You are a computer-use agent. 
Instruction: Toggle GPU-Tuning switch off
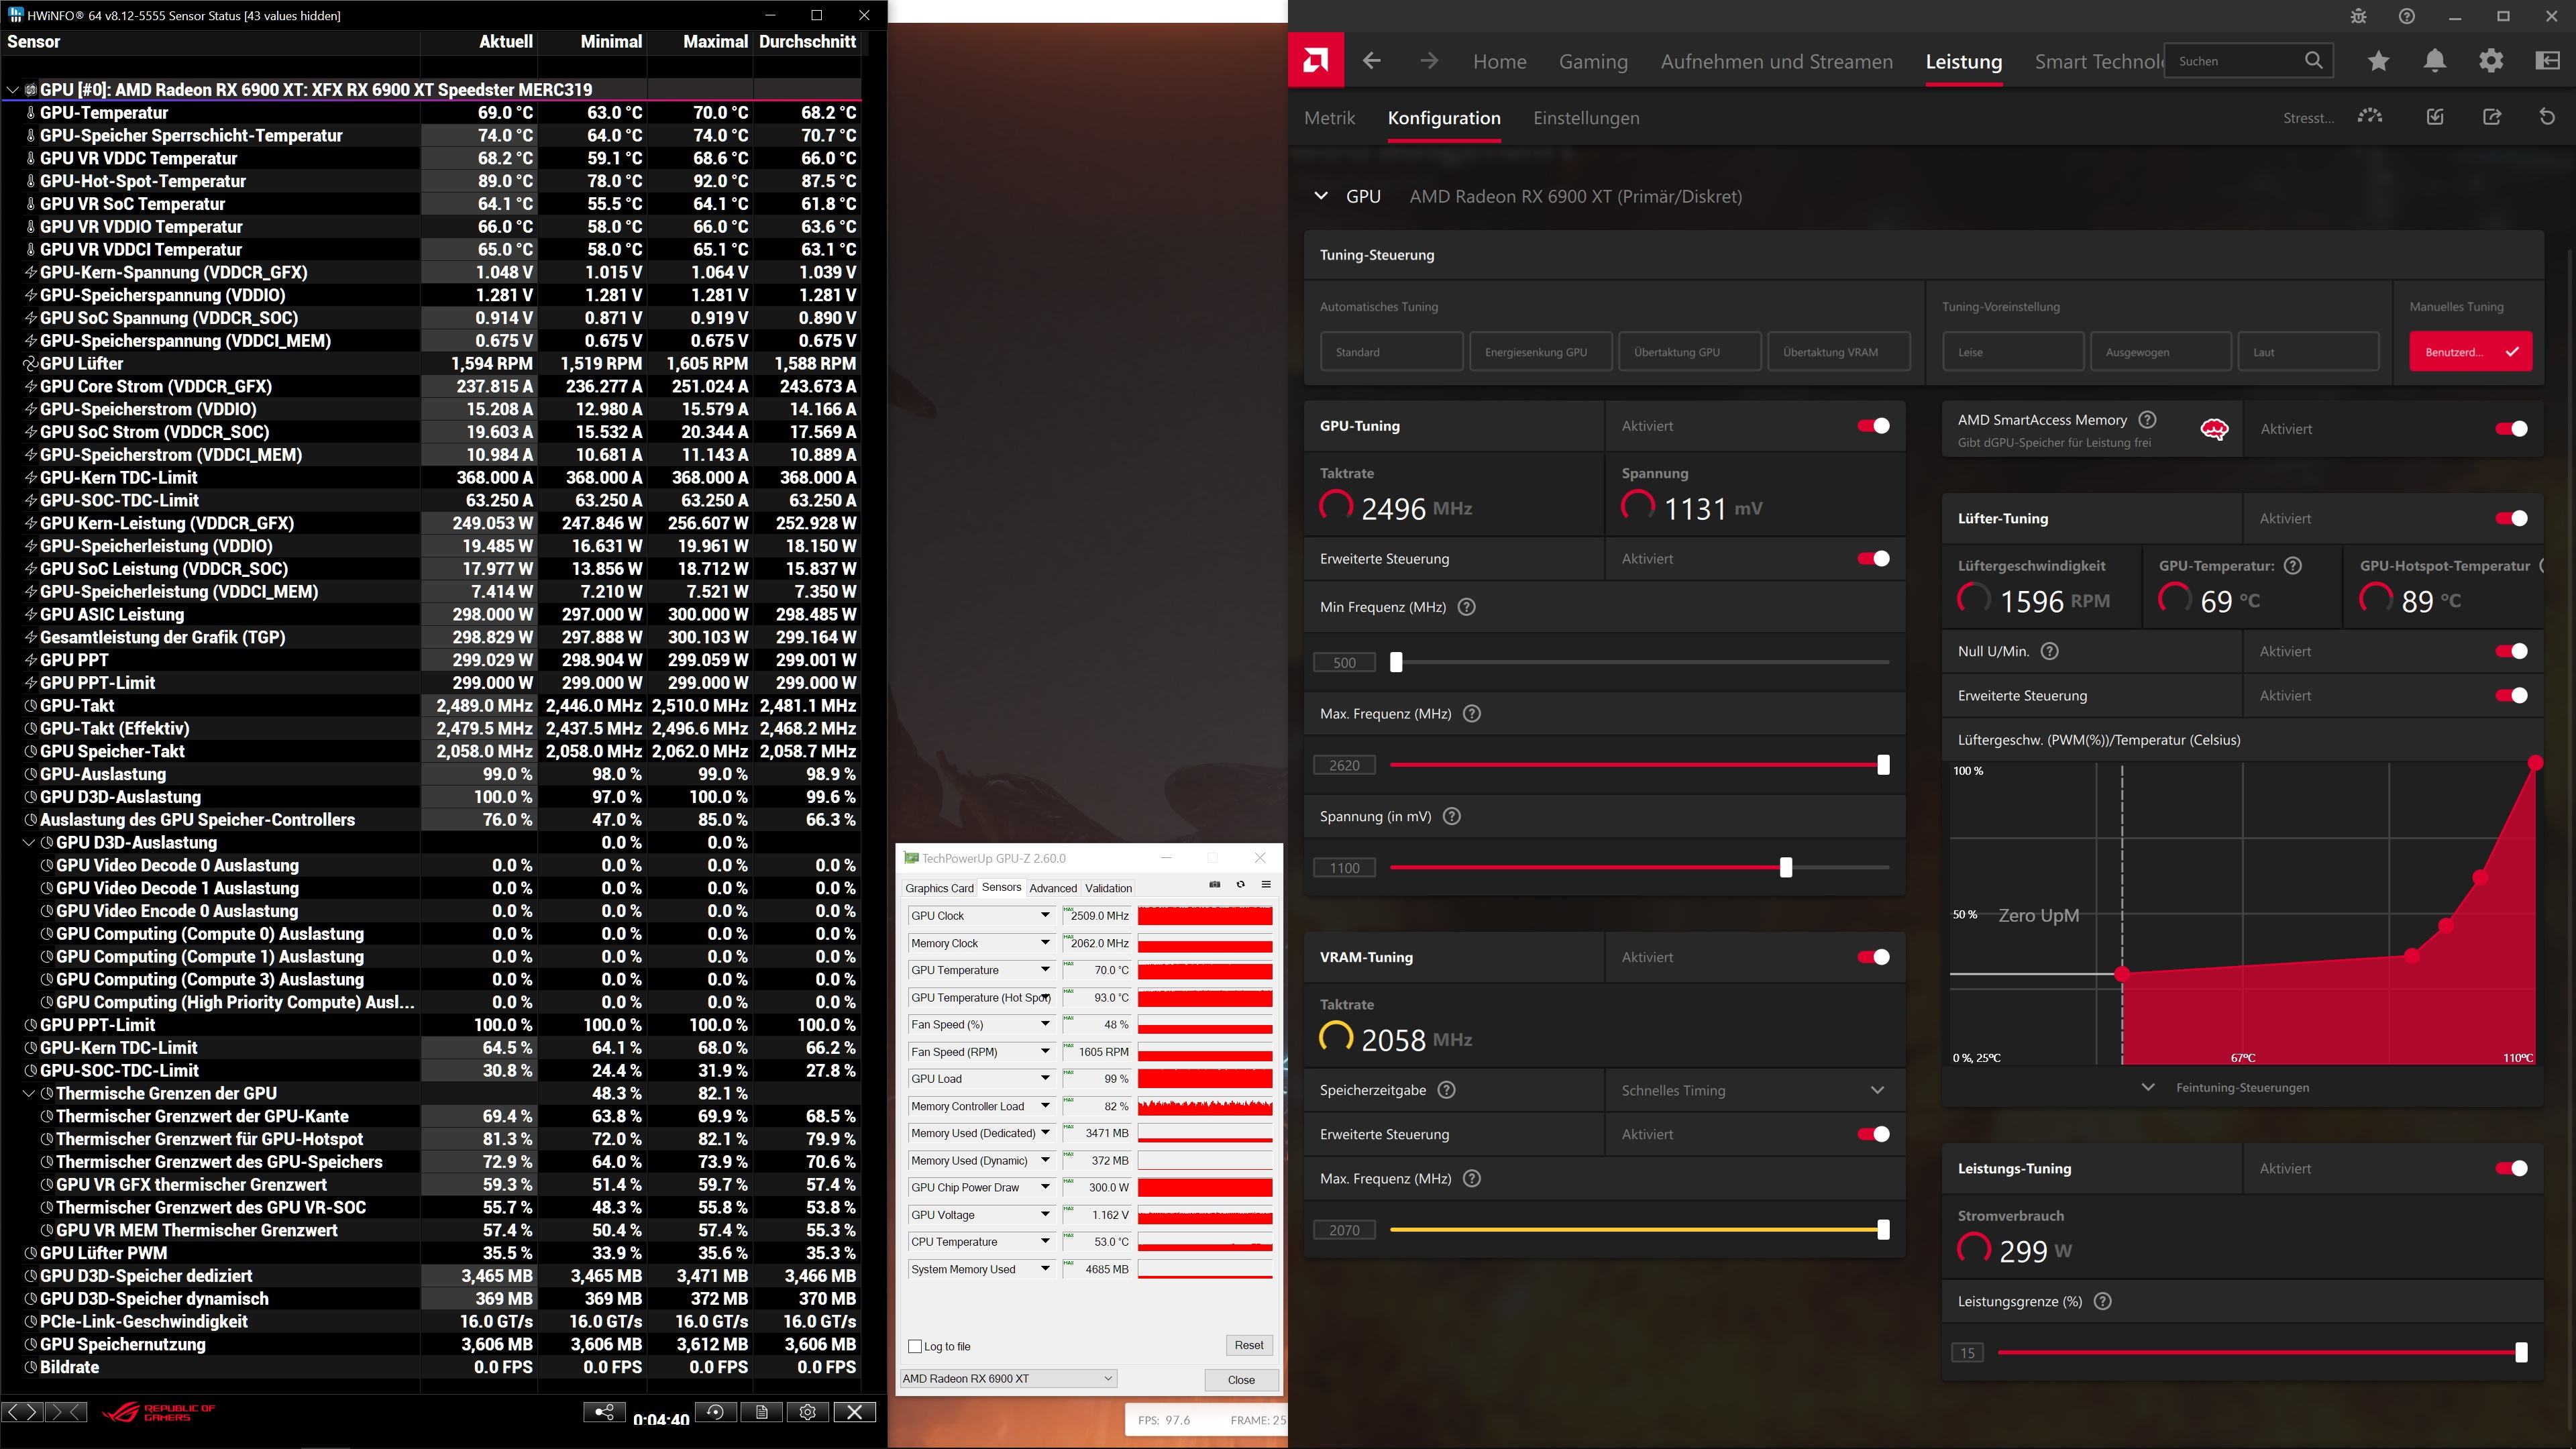tap(1873, 426)
